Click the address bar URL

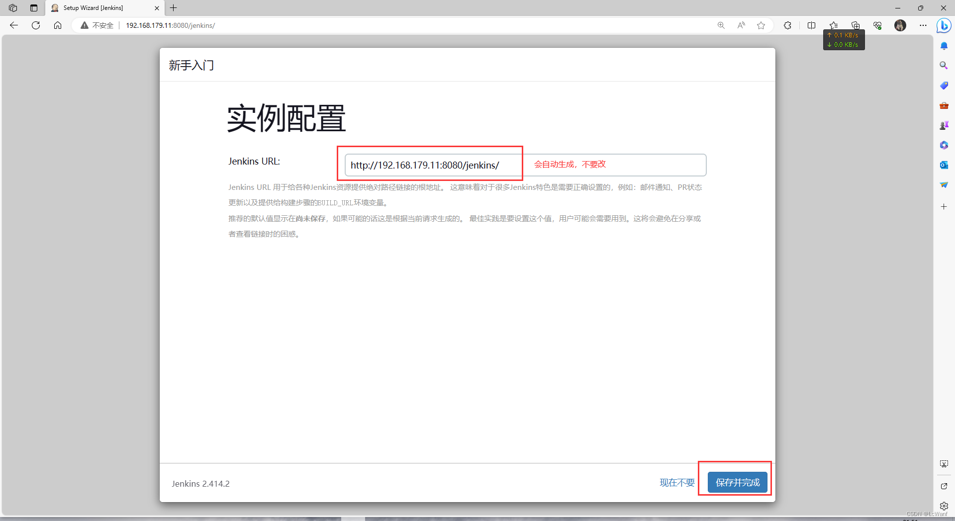(170, 25)
